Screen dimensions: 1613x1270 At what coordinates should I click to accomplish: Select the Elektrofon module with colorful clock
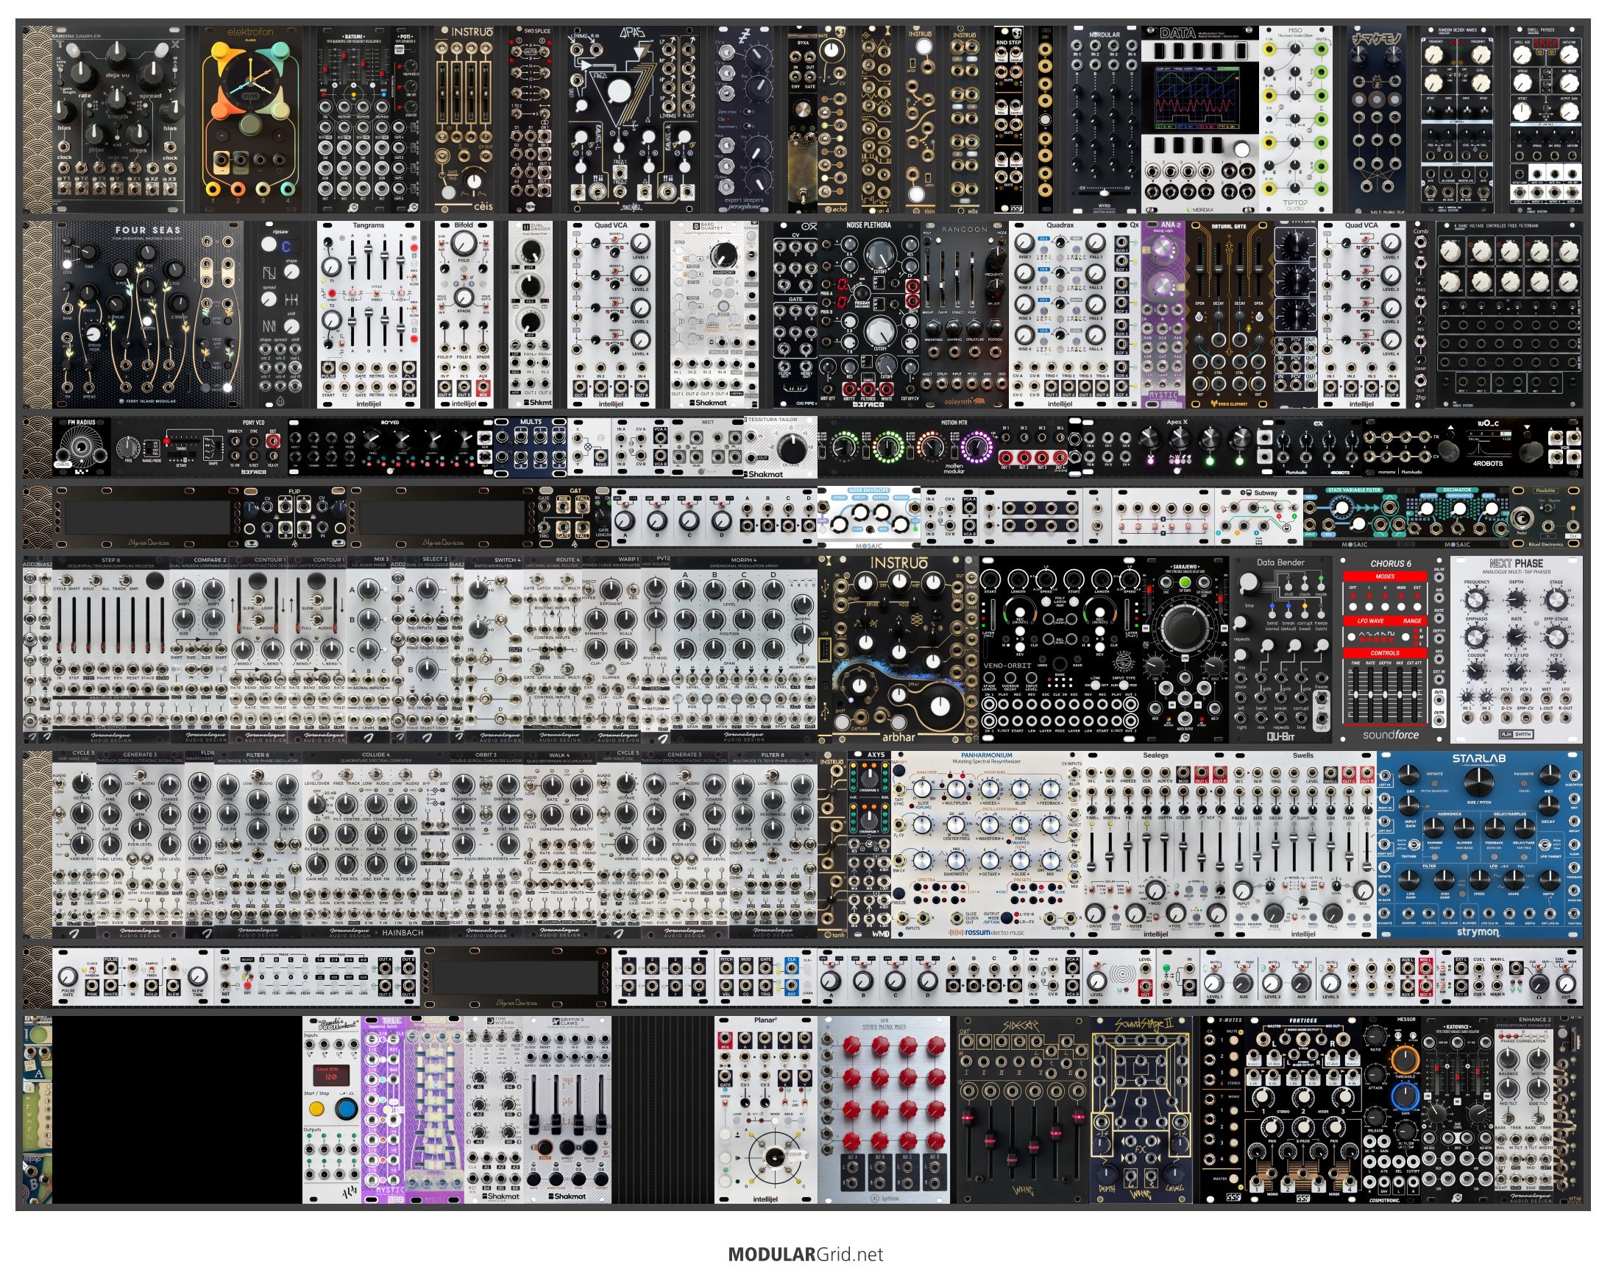(x=251, y=120)
